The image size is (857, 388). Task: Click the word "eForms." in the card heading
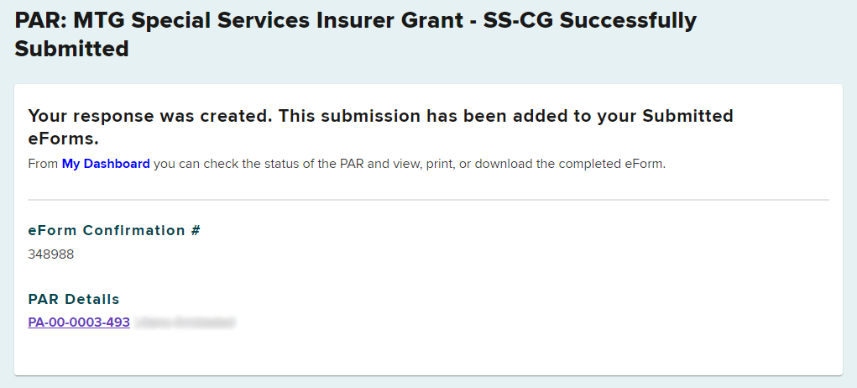pos(64,139)
